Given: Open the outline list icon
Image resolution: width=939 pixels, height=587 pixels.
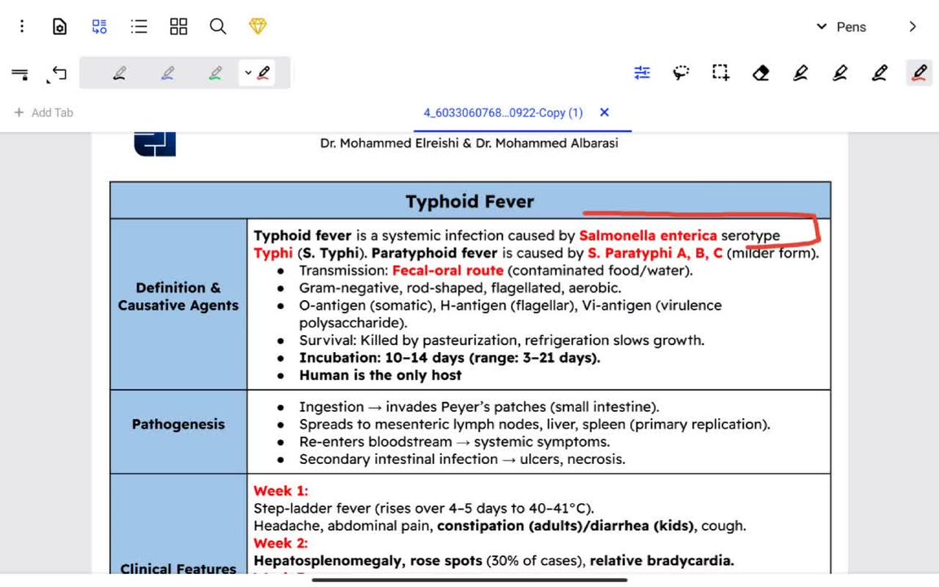Looking at the screenshot, I should (x=139, y=27).
